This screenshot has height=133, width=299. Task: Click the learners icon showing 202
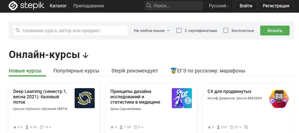tap(218, 127)
